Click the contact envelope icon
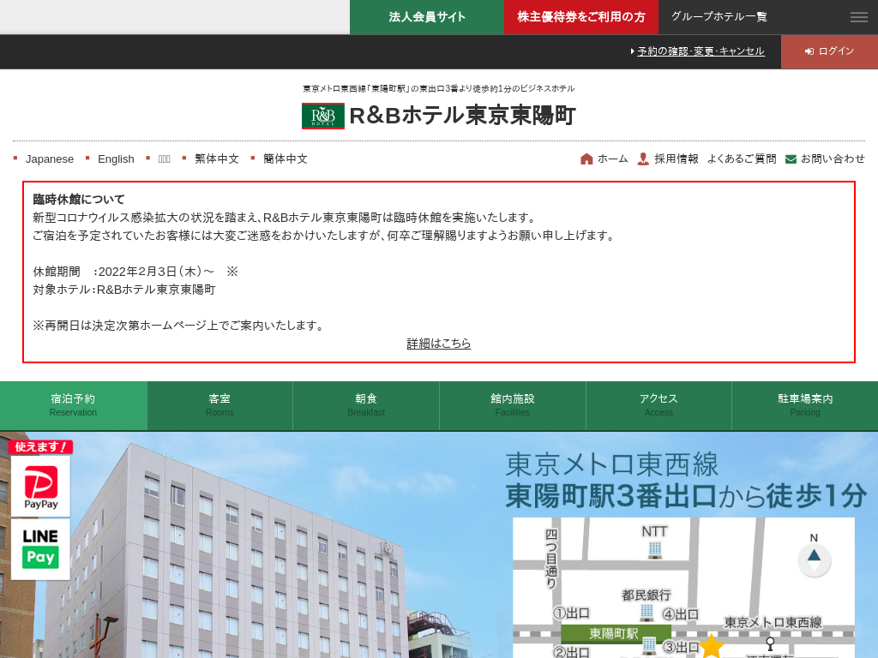This screenshot has height=658, width=878. 791,159
